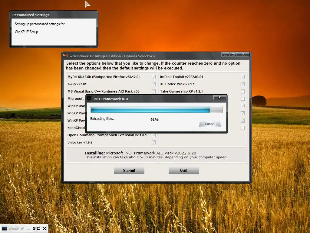
Task: Toggle Open Command Prompt Shell Extension checkbox
Action: pyautogui.click(x=153, y=135)
